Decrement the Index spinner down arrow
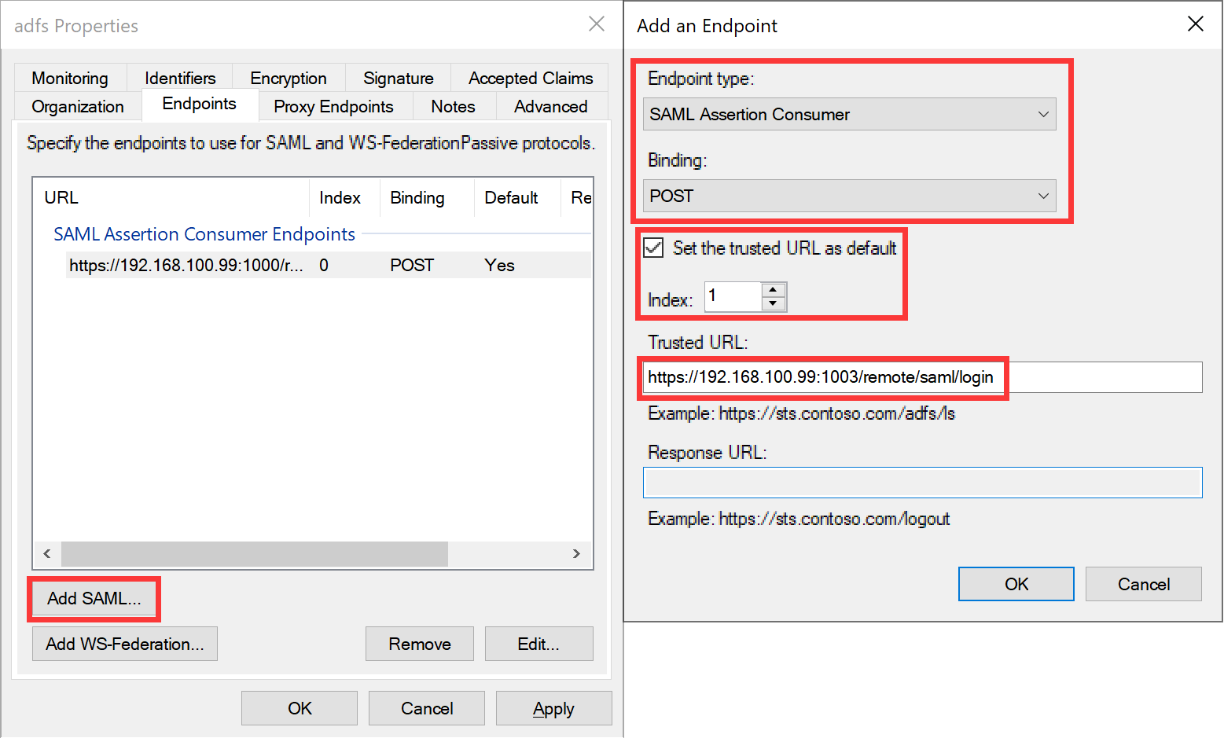The height and width of the screenshot is (738, 1224). [x=774, y=303]
